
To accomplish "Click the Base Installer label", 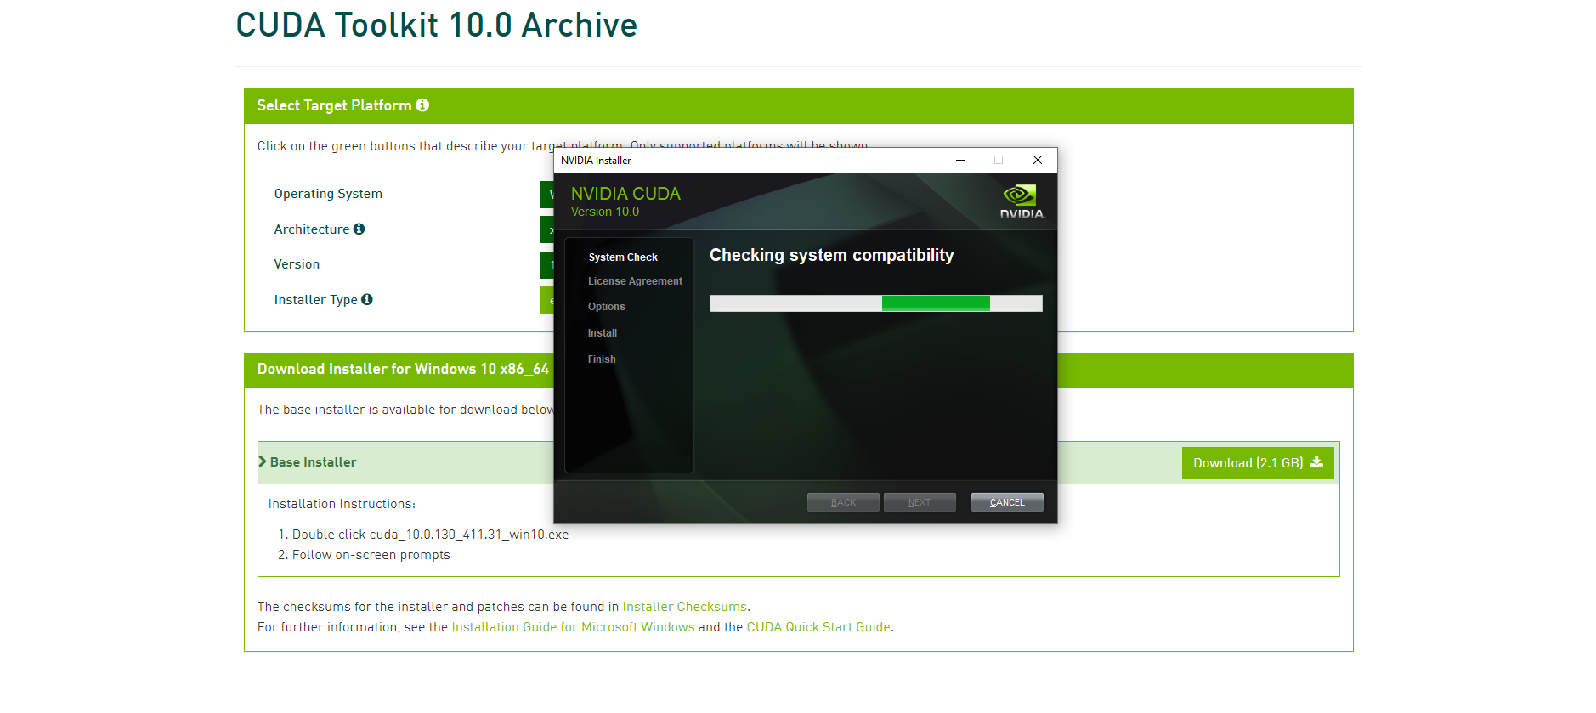I will [313, 462].
